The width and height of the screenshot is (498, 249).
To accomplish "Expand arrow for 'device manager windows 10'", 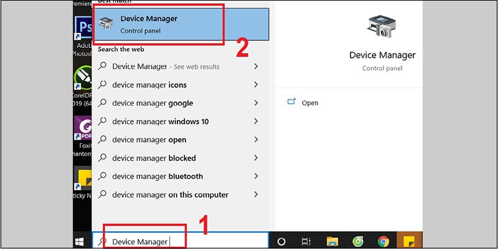I will coord(256,122).
